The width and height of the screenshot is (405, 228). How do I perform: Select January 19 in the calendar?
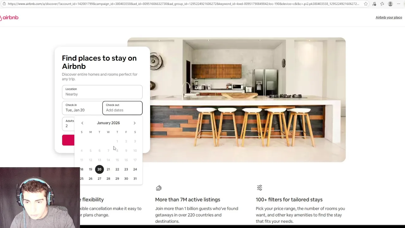(x=90, y=169)
